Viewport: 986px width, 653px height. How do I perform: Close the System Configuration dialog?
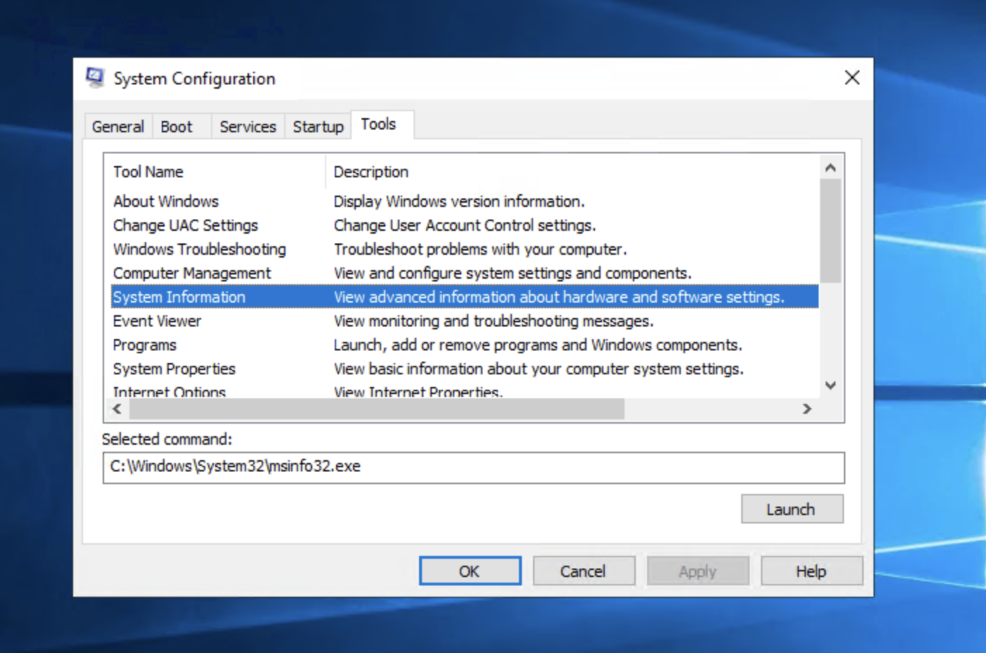[852, 77]
